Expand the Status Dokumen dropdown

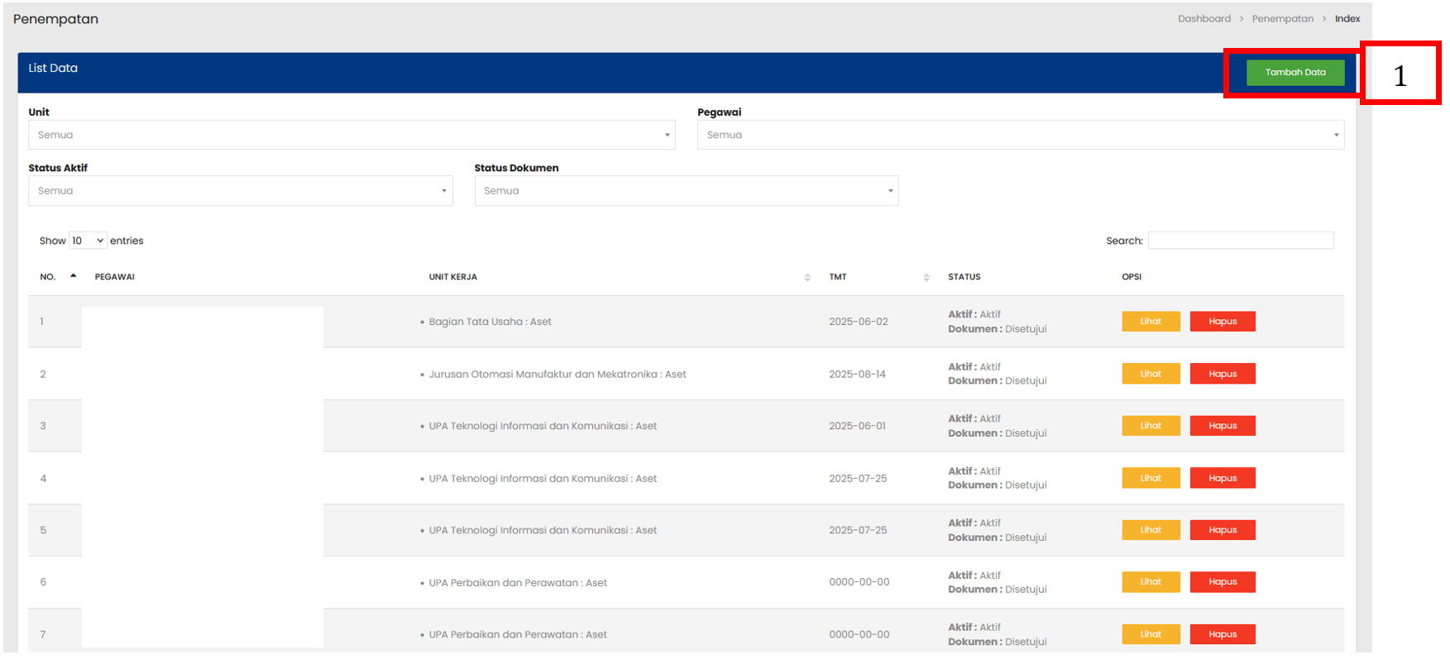coord(686,191)
